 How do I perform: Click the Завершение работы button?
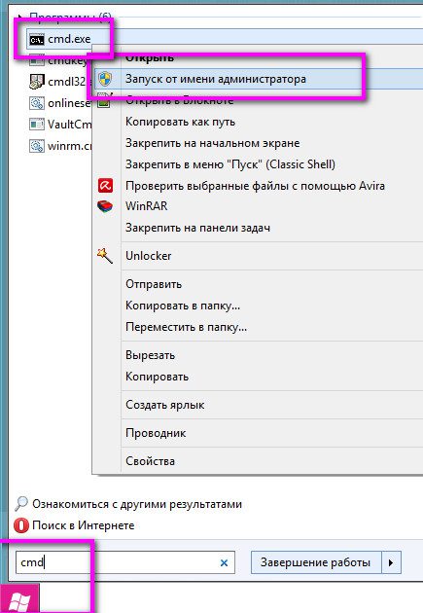[x=316, y=562]
